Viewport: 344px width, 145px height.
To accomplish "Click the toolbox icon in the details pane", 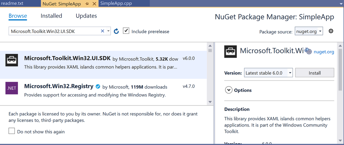I will click(230, 52).
